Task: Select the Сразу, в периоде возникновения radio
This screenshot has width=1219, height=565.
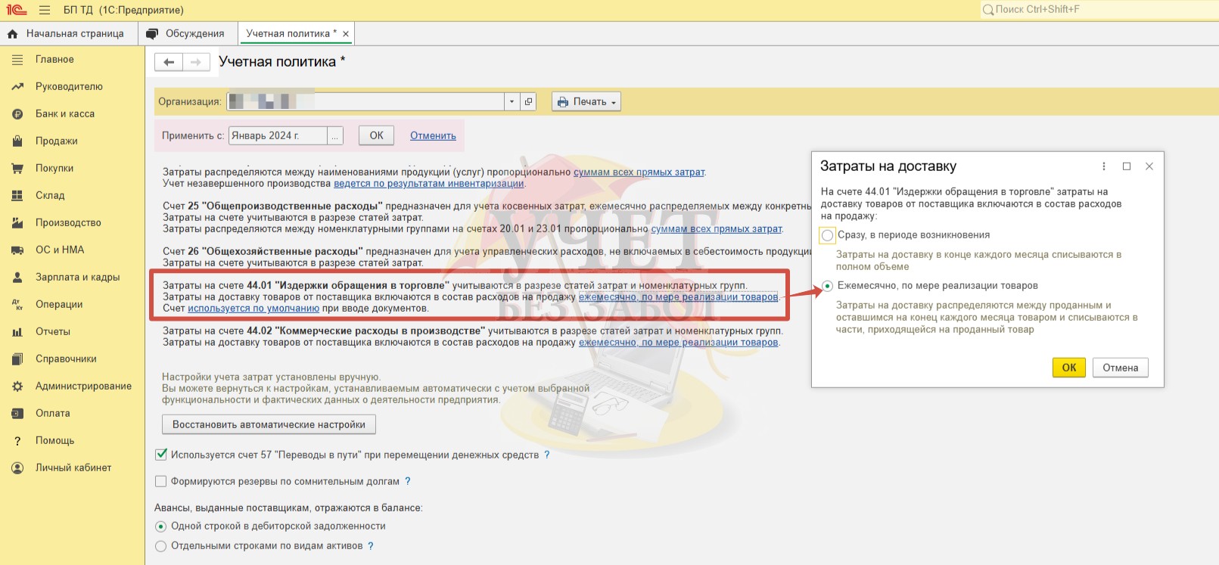Action: coord(827,235)
